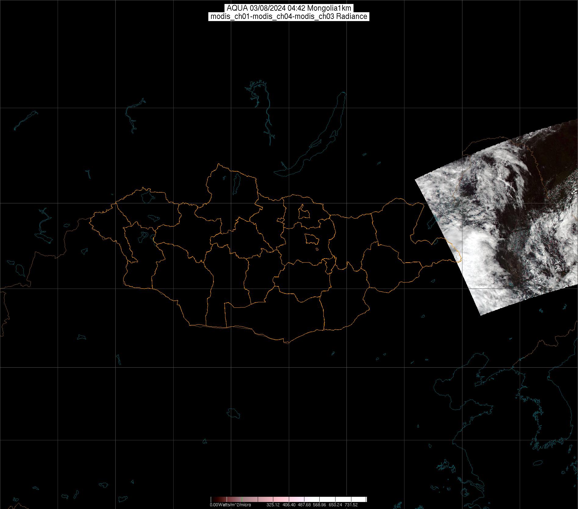This screenshot has width=578, height=509.
Task: Click the 650.24 color bar value
Action: click(335, 505)
